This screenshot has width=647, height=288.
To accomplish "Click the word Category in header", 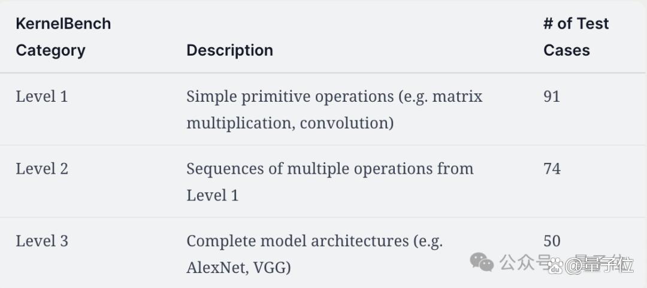I will tap(50, 51).
